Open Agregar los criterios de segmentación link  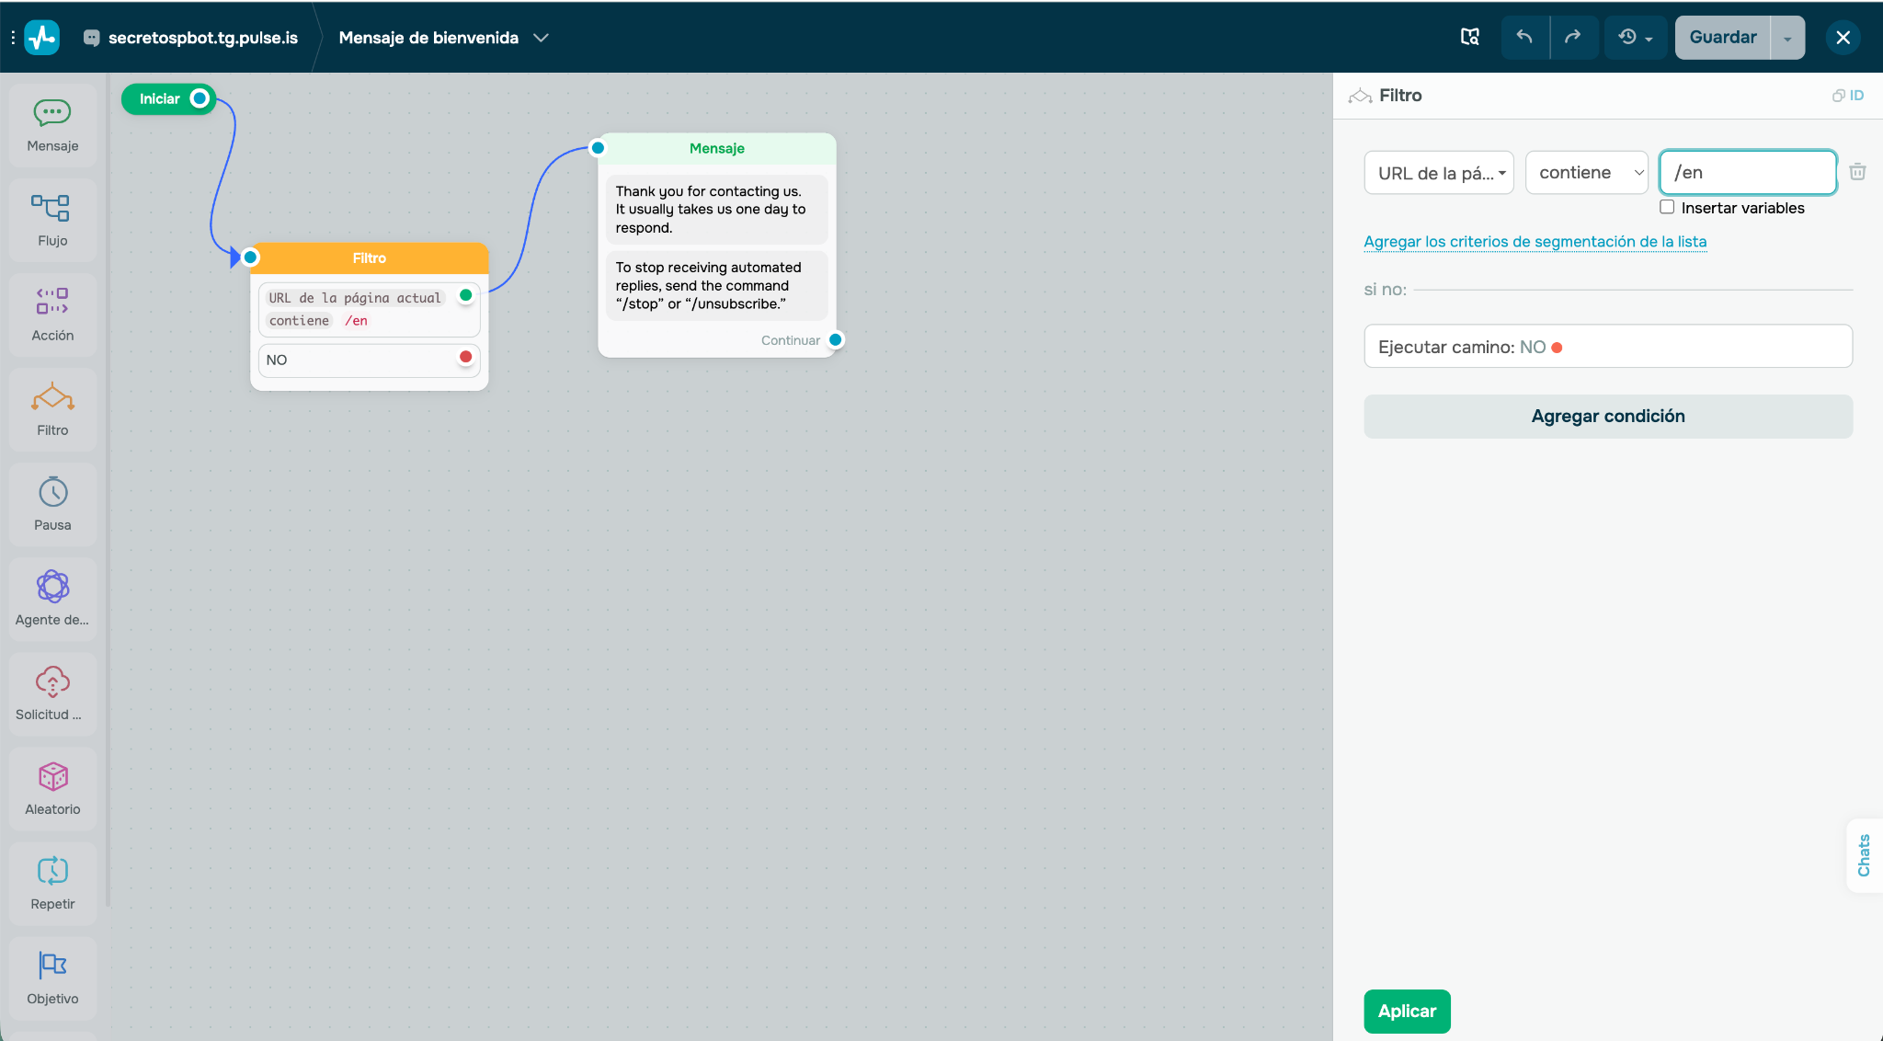[x=1535, y=242]
